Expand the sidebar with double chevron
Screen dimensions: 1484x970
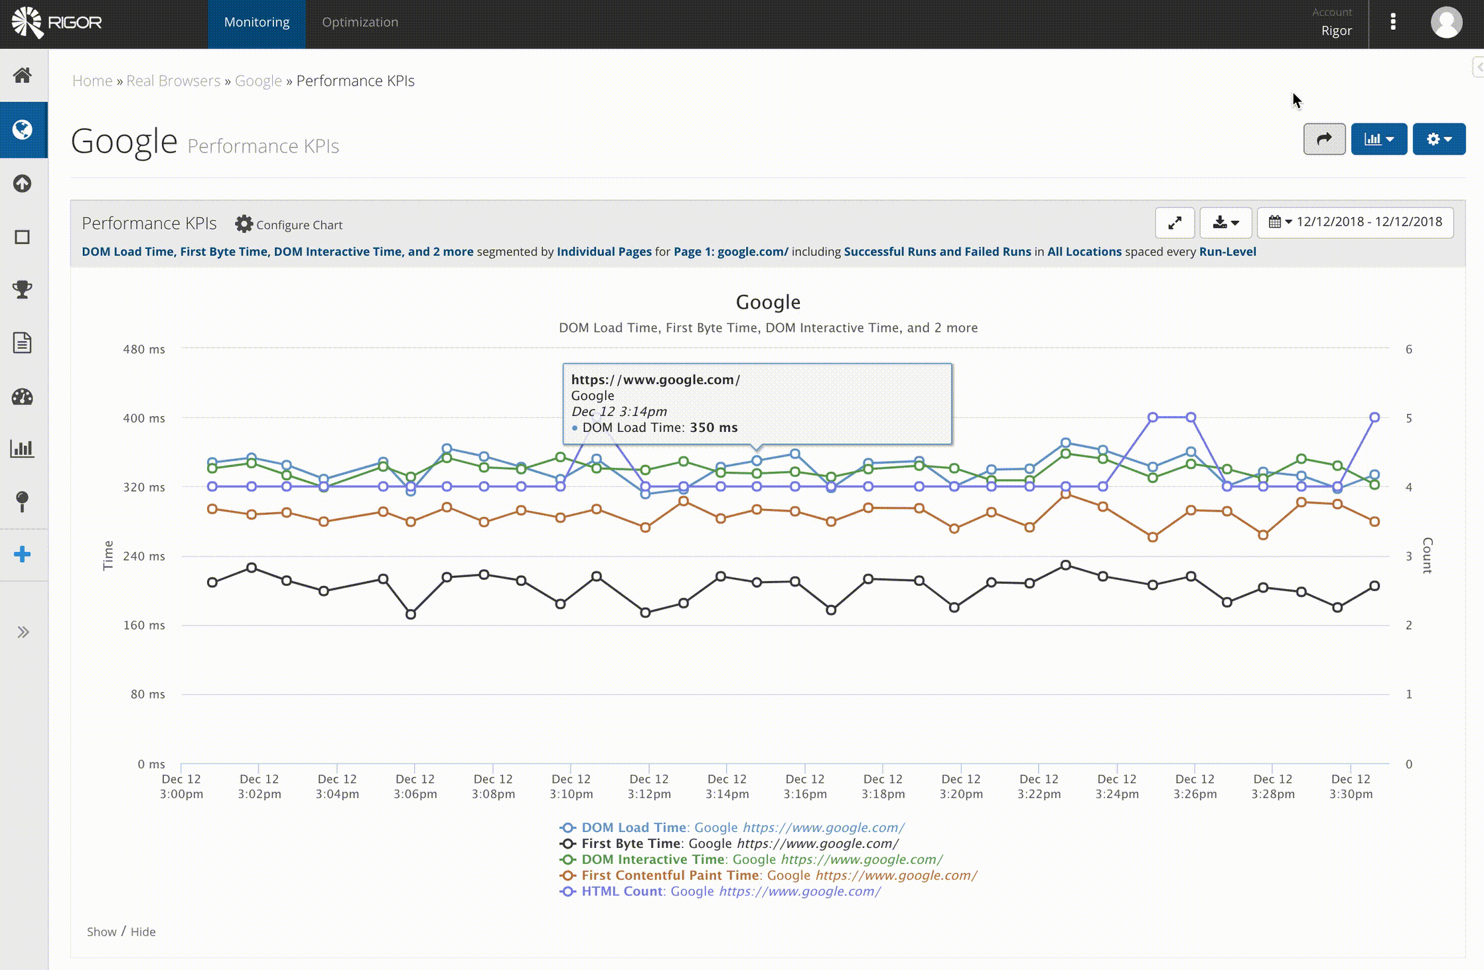pos(23,632)
